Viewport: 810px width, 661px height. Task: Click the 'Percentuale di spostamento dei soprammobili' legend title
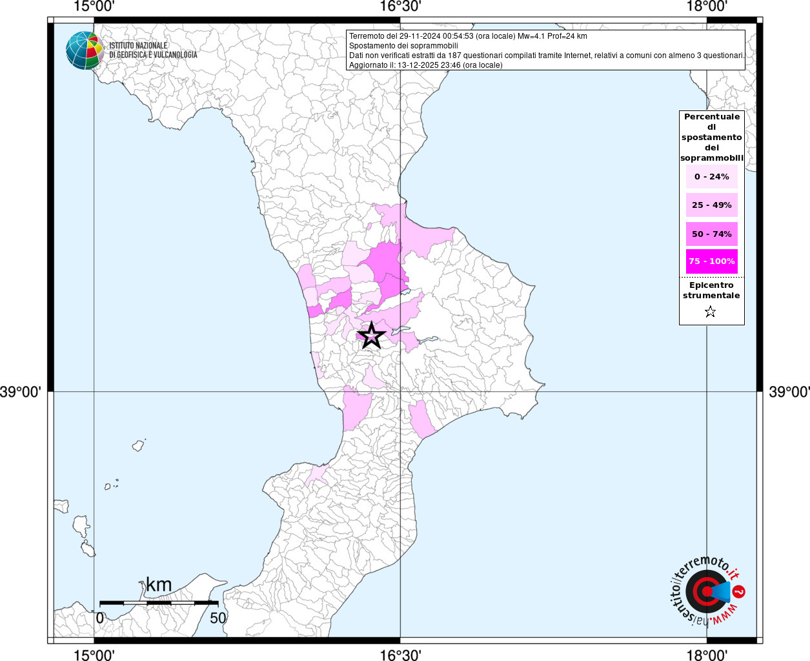[x=712, y=137]
